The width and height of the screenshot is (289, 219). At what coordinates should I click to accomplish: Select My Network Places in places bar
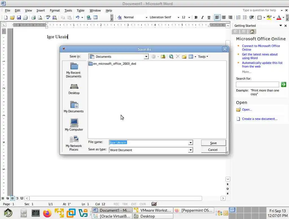74,144
